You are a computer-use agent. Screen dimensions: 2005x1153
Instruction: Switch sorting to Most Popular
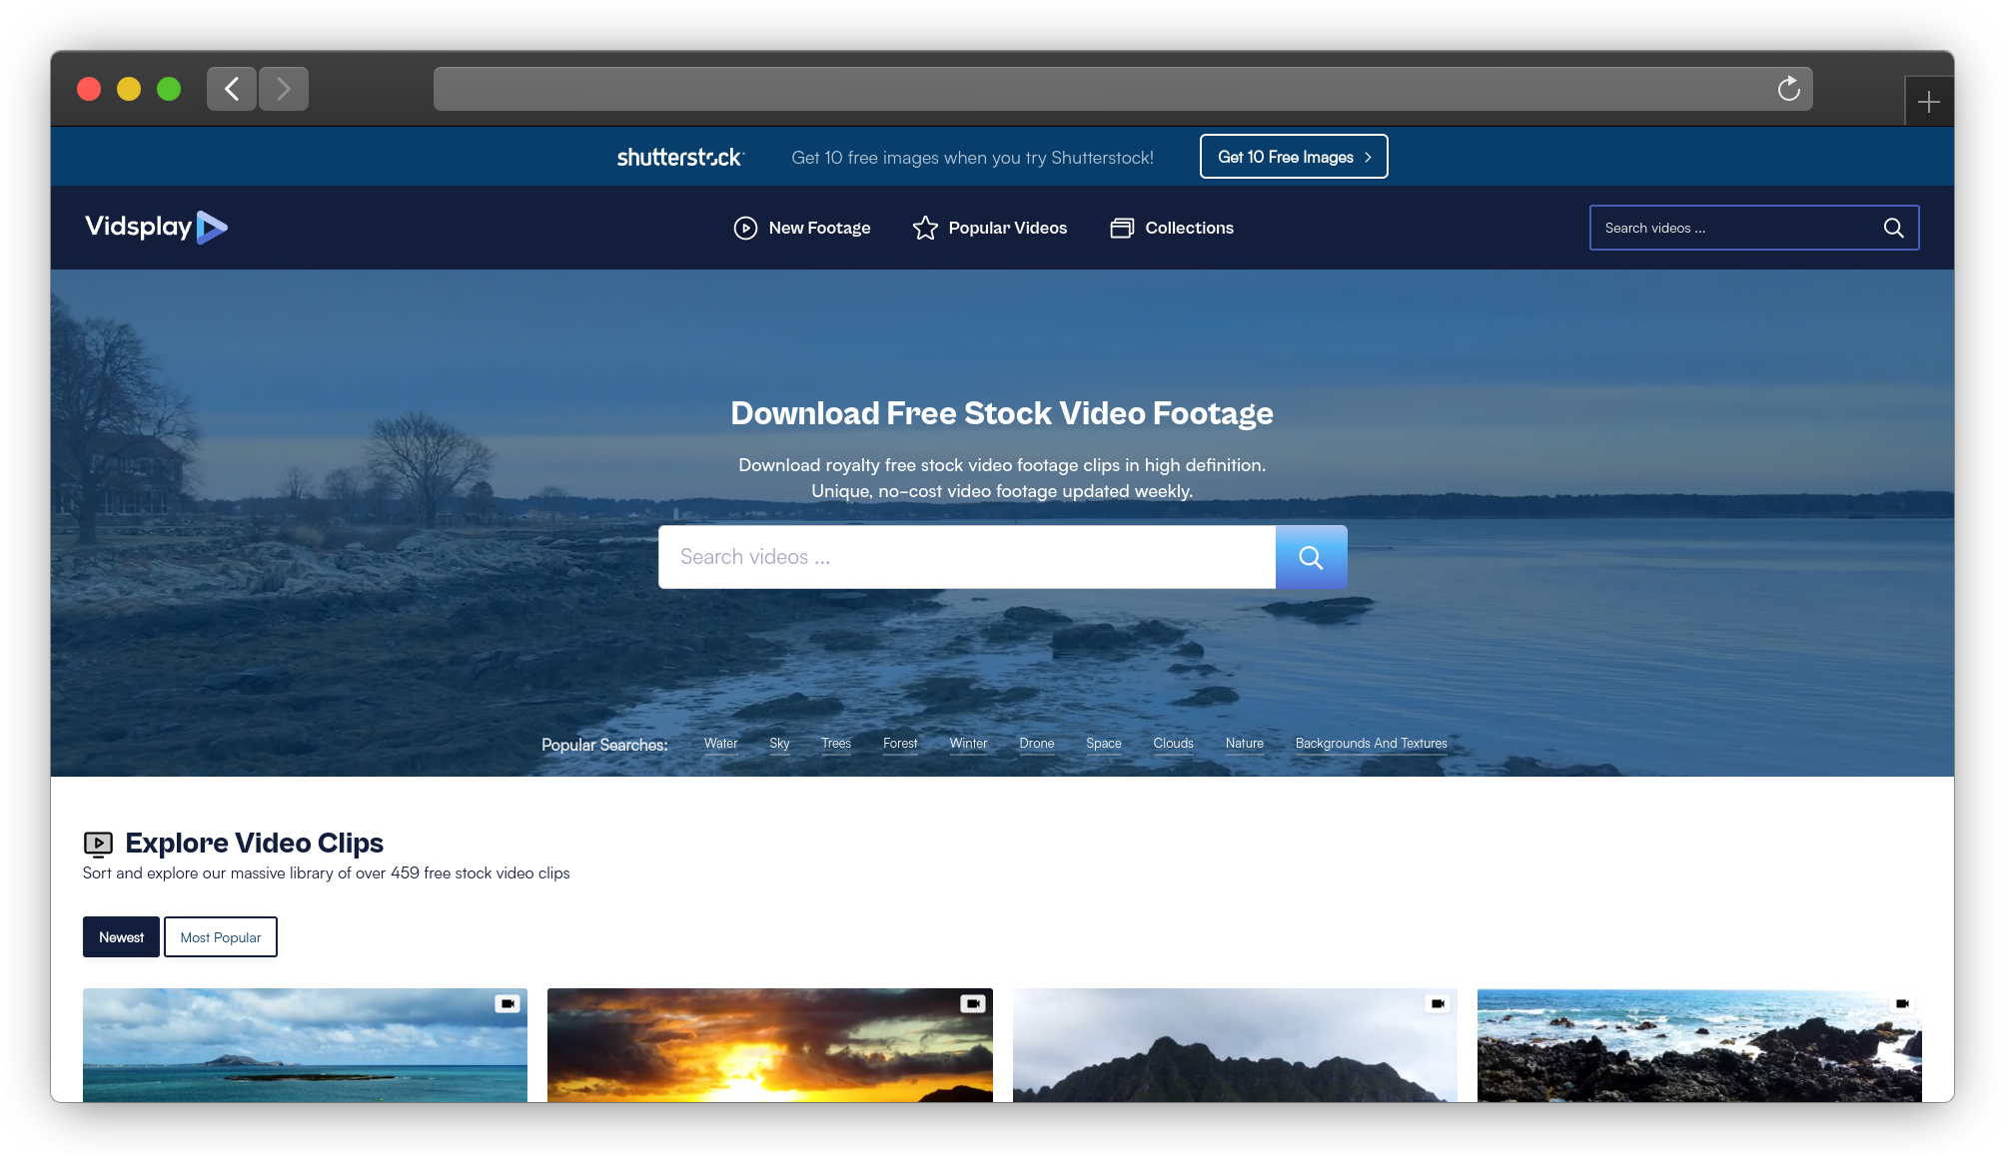(x=220, y=937)
